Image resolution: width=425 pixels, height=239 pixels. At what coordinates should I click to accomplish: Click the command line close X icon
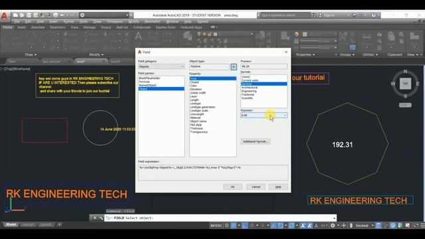pyautogui.click(x=94, y=218)
